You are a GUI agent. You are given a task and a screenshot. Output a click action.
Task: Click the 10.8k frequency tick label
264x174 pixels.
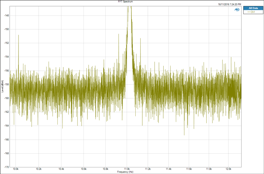pos(106,169)
